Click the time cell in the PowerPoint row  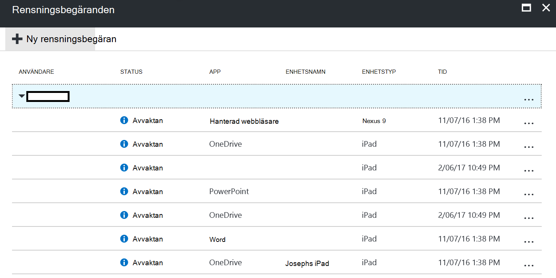[469, 191]
